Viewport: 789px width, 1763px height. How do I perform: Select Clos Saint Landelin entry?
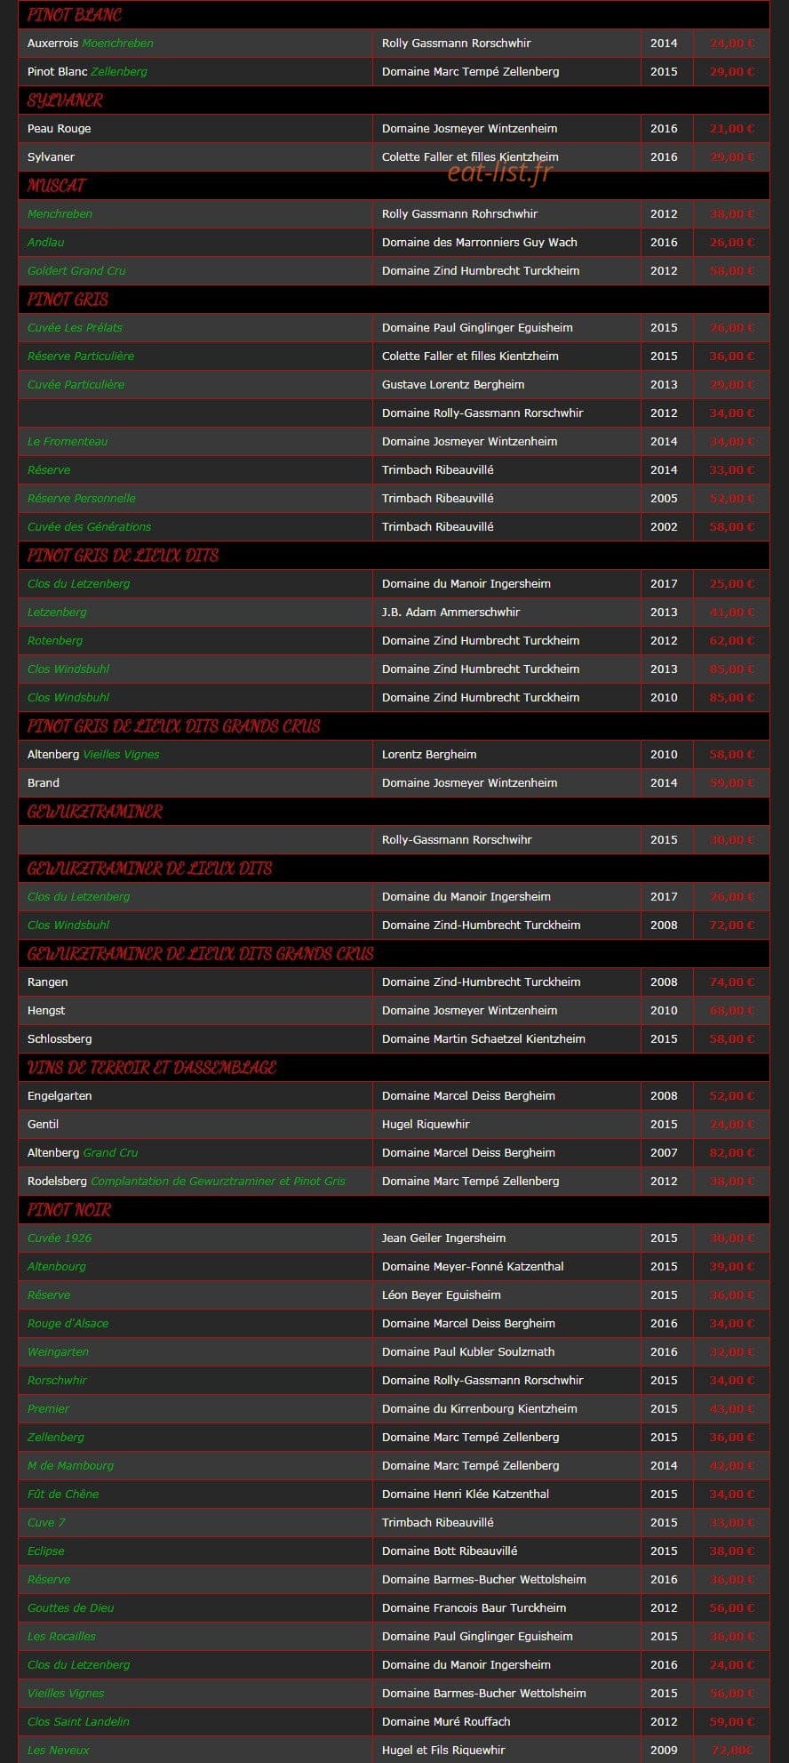[78, 1721]
